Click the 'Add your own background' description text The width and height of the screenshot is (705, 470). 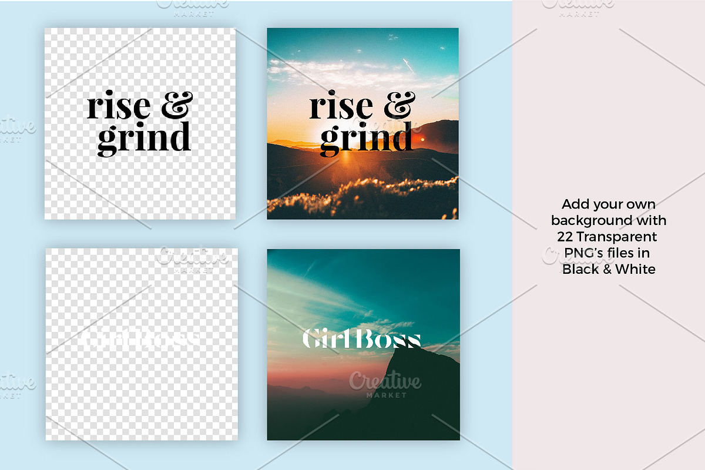[x=609, y=237]
